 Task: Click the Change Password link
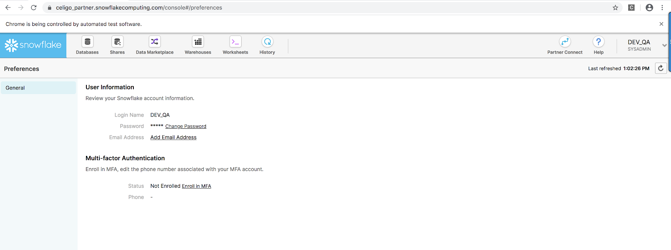[186, 126]
